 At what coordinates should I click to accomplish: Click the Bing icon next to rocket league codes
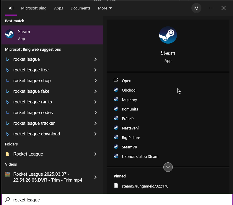point(7,113)
